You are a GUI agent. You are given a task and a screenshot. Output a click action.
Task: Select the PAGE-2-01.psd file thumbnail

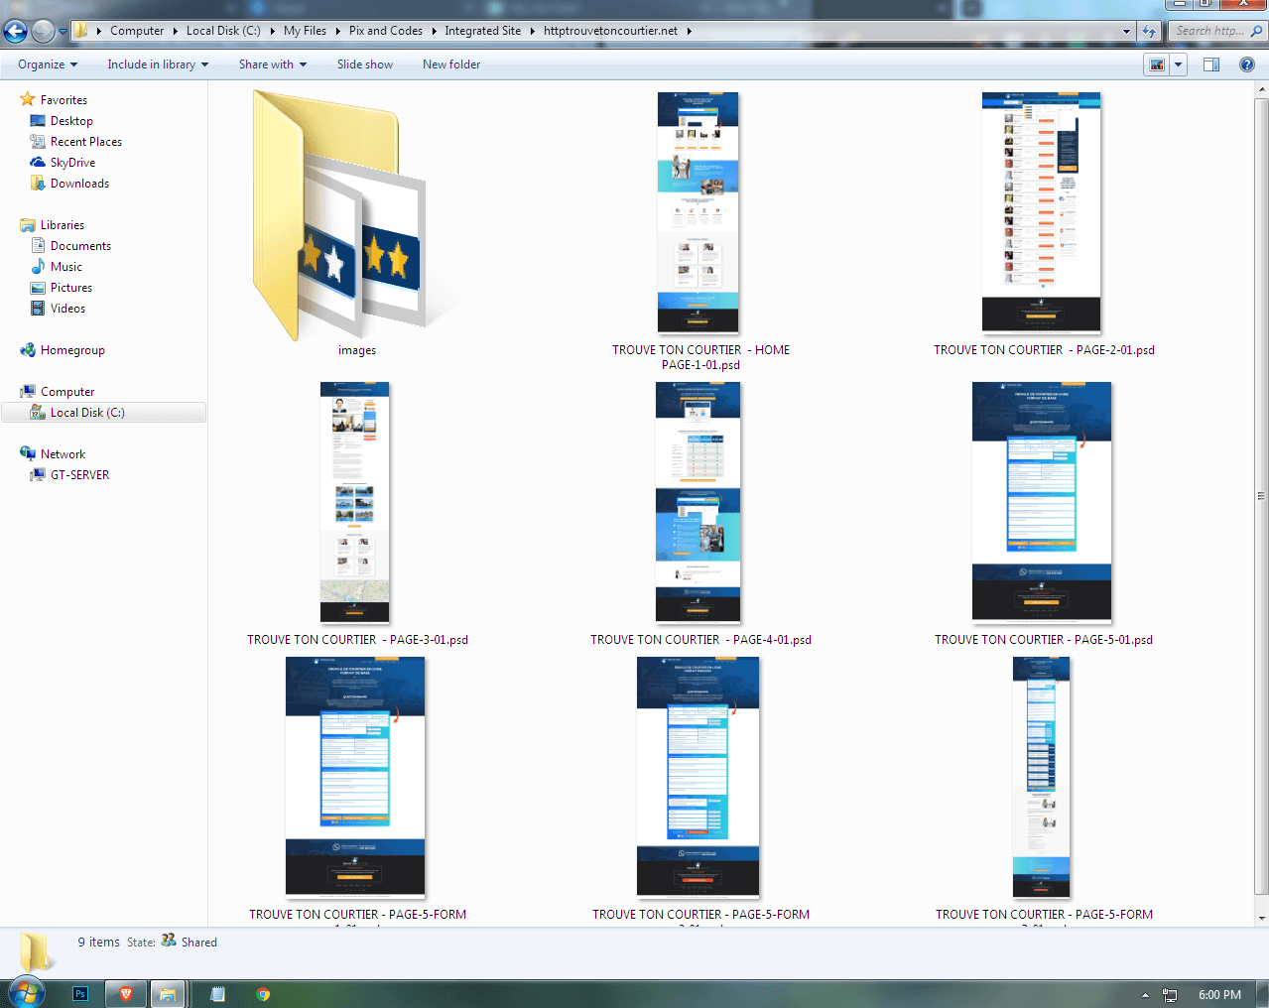(1042, 212)
